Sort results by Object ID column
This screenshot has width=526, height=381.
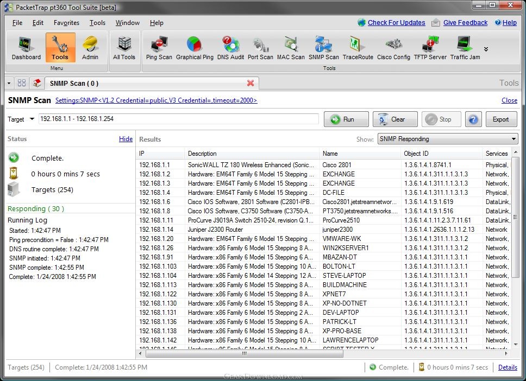(x=441, y=154)
